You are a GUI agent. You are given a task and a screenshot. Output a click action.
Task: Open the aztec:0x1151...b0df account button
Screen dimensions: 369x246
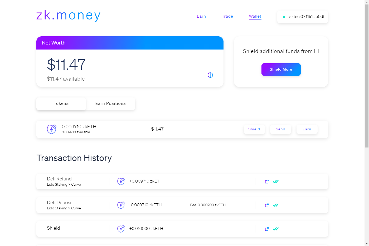coord(303,17)
